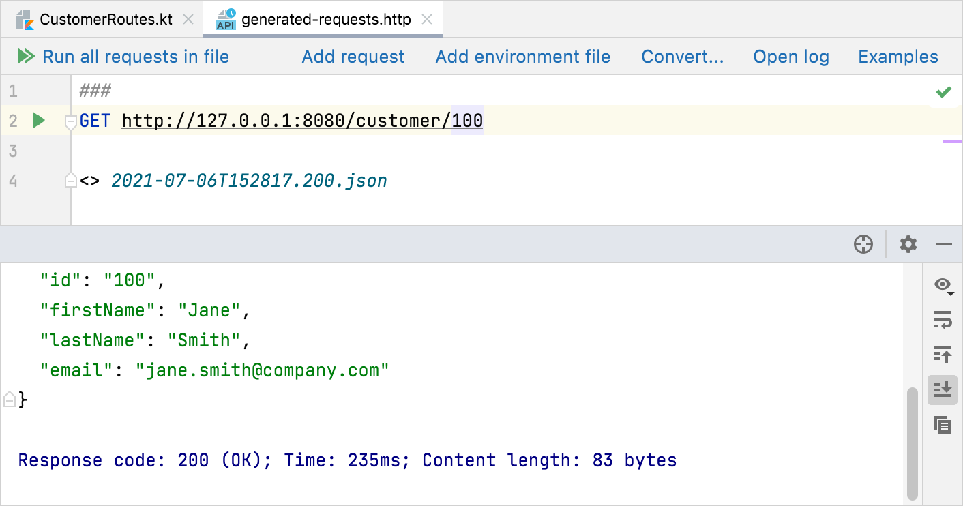Image resolution: width=963 pixels, height=506 pixels.
Task: Click the crosshair scroll-to-source icon
Action: pos(863,244)
